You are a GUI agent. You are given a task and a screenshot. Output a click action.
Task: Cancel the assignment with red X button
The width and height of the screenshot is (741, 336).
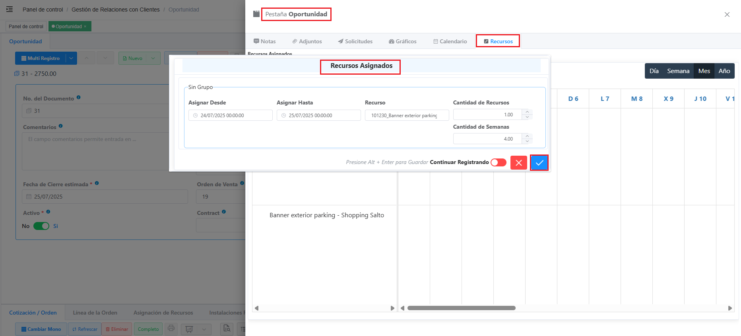click(518, 163)
